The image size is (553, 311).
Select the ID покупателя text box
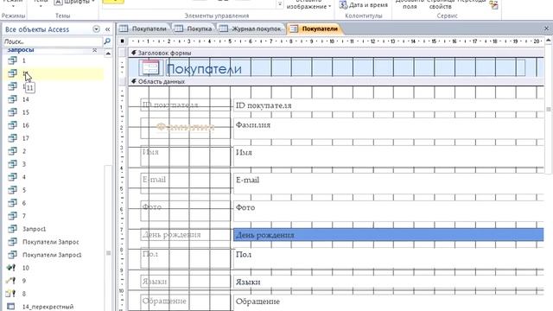tap(388, 105)
